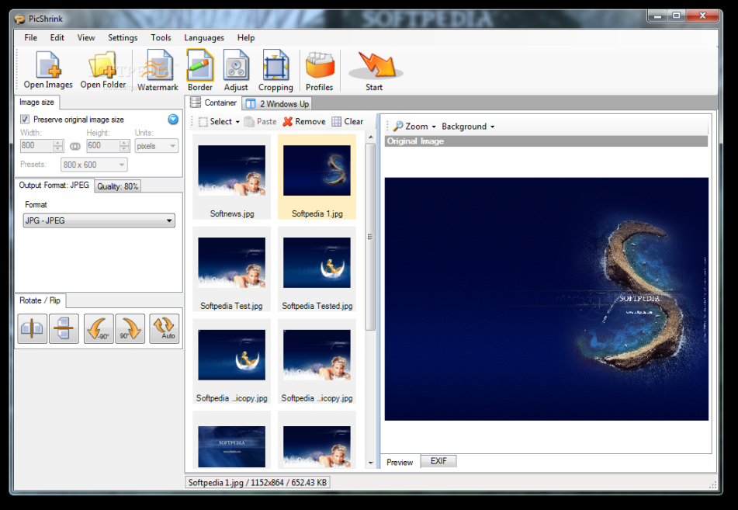
Task: Click the Width spinner arrows
Action: (58, 146)
